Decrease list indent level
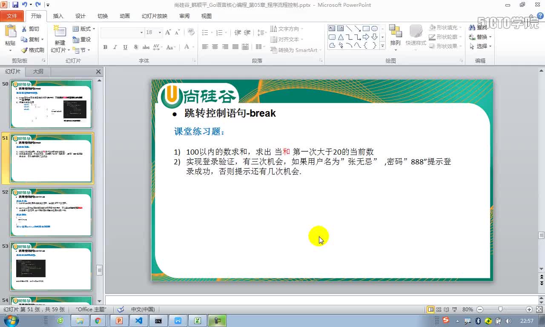The height and width of the screenshot is (327, 545). point(238,32)
